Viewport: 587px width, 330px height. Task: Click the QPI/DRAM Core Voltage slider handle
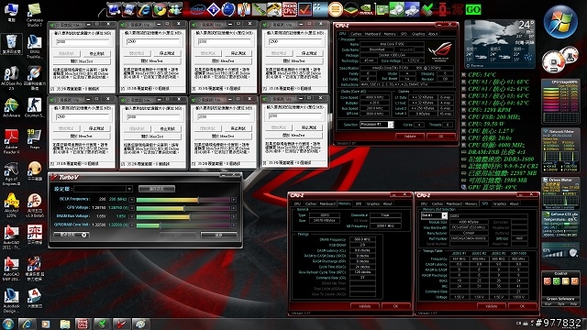[x=160, y=225]
